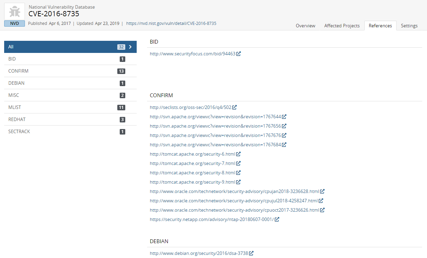This screenshot has height=258, width=427.
Task: Open the Settings tab
Action: click(409, 26)
